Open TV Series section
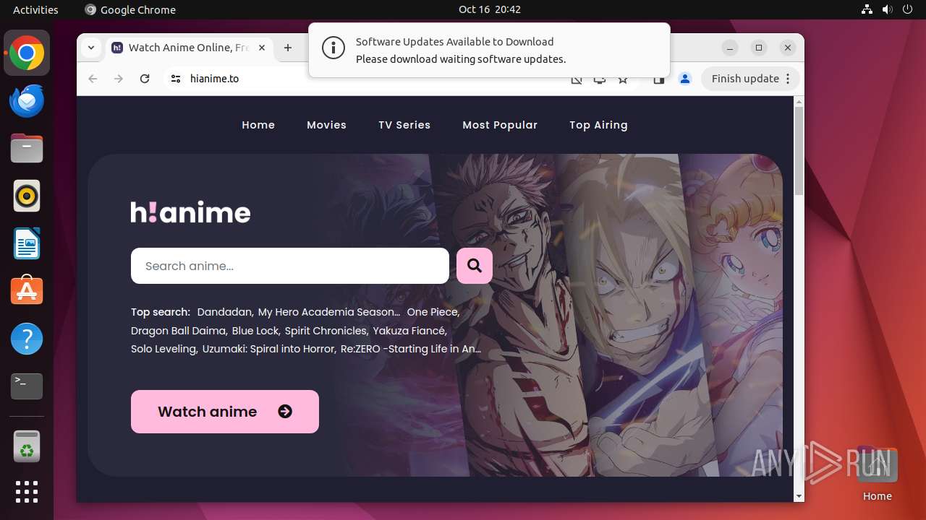The image size is (926, 520). point(404,125)
